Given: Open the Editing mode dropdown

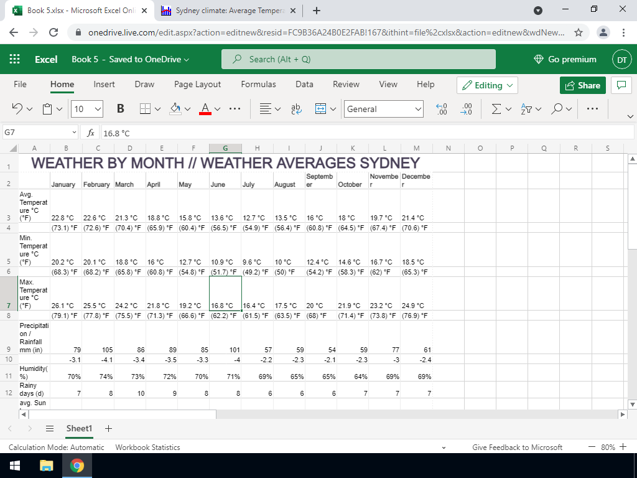Looking at the screenshot, I should point(487,85).
